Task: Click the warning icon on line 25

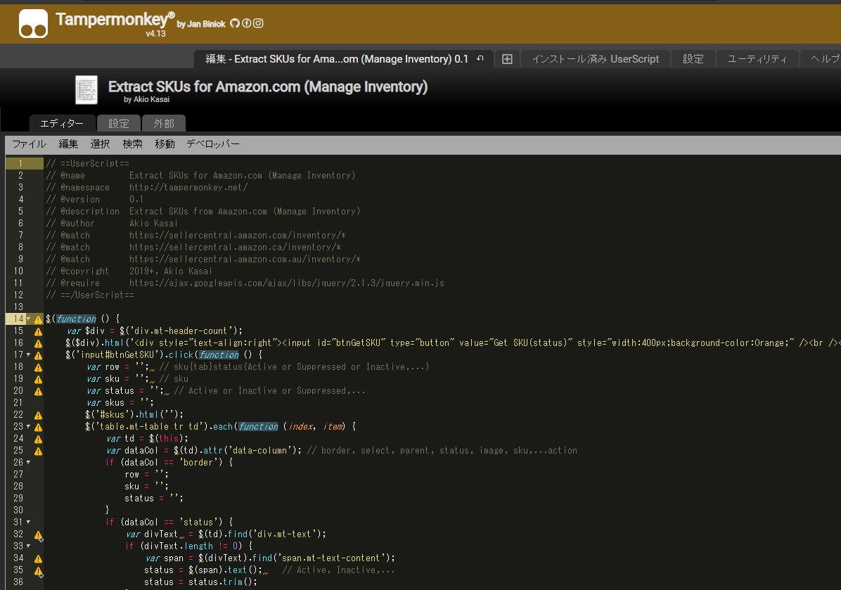Action: (38, 451)
